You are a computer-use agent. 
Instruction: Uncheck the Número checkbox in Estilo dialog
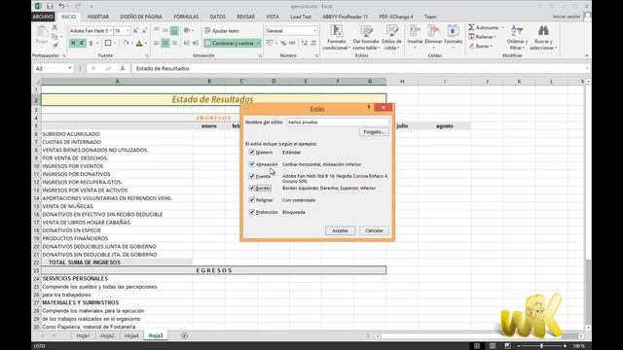point(251,152)
